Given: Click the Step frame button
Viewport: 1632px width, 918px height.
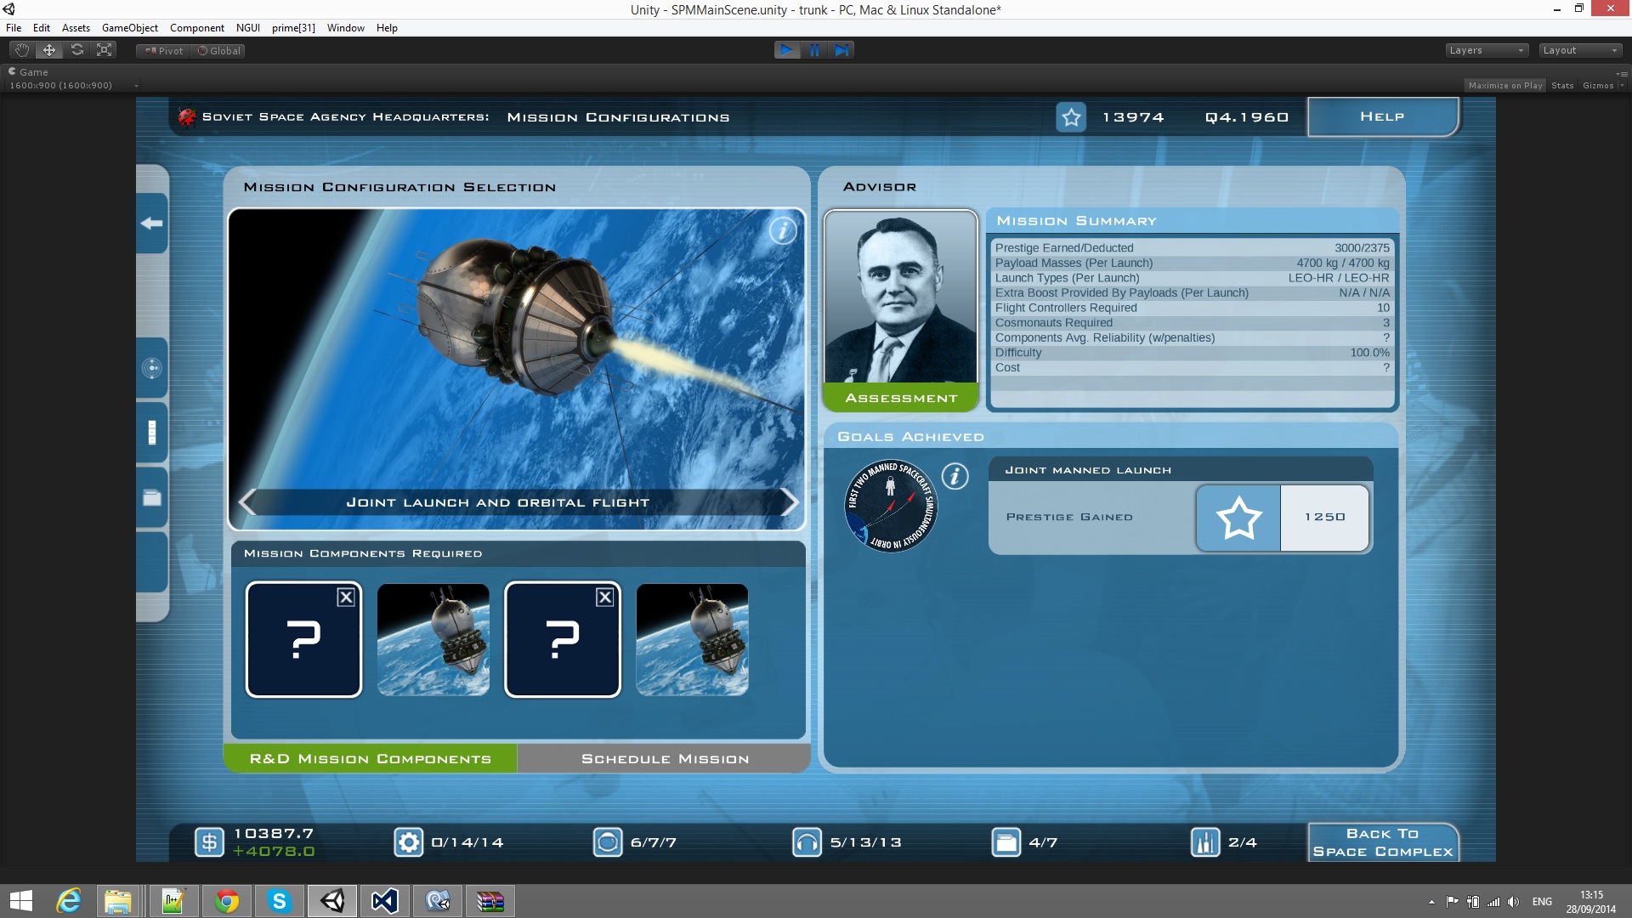Looking at the screenshot, I should point(841,50).
